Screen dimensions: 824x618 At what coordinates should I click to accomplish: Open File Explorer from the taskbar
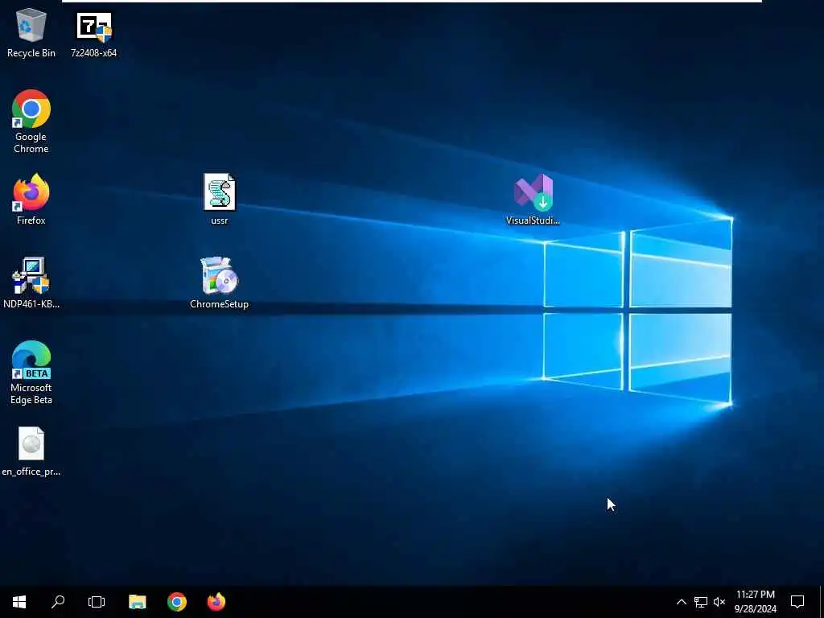click(137, 602)
